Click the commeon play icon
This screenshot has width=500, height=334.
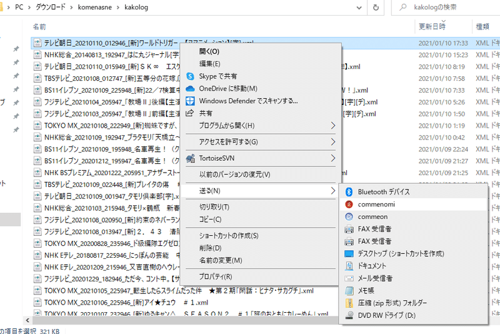[349, 216]
